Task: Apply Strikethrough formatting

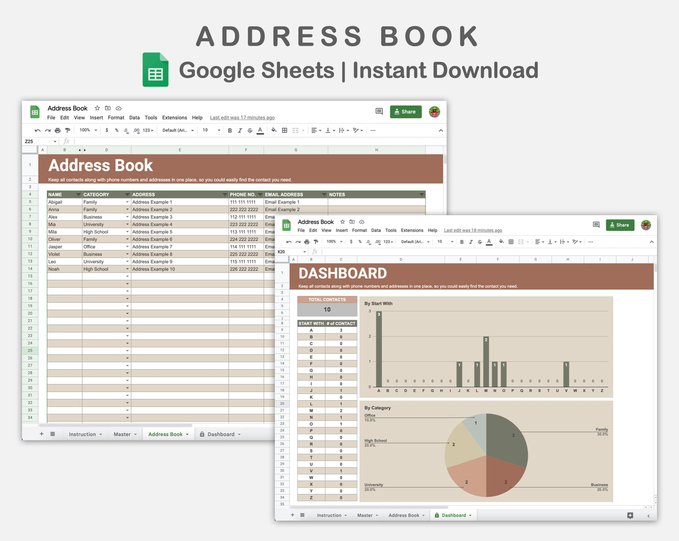Action: pos(250,130)
